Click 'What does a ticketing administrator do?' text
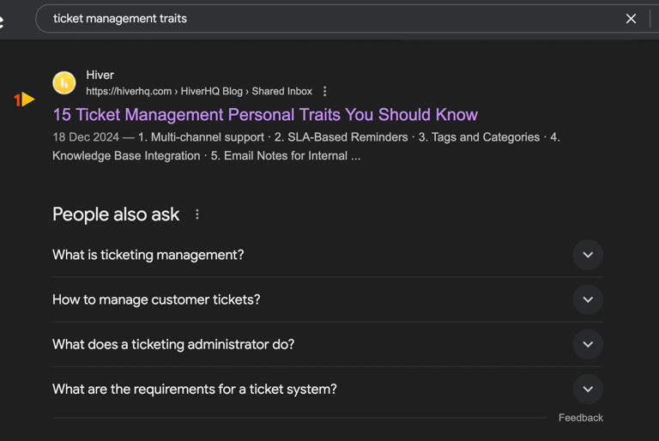 point(173,345)
